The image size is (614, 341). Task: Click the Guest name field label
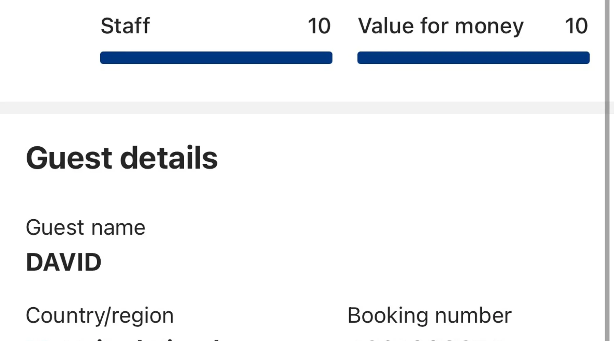(86, 227)
